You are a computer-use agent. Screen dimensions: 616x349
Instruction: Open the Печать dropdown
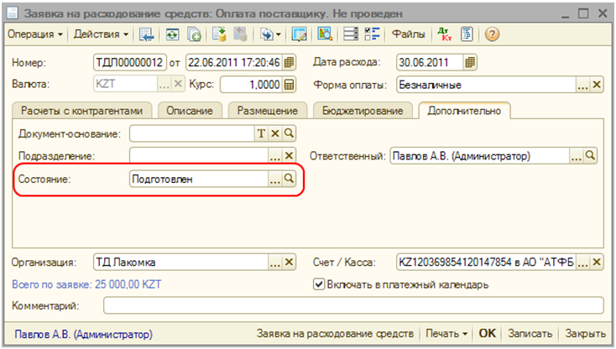click(x=449, y=332)
